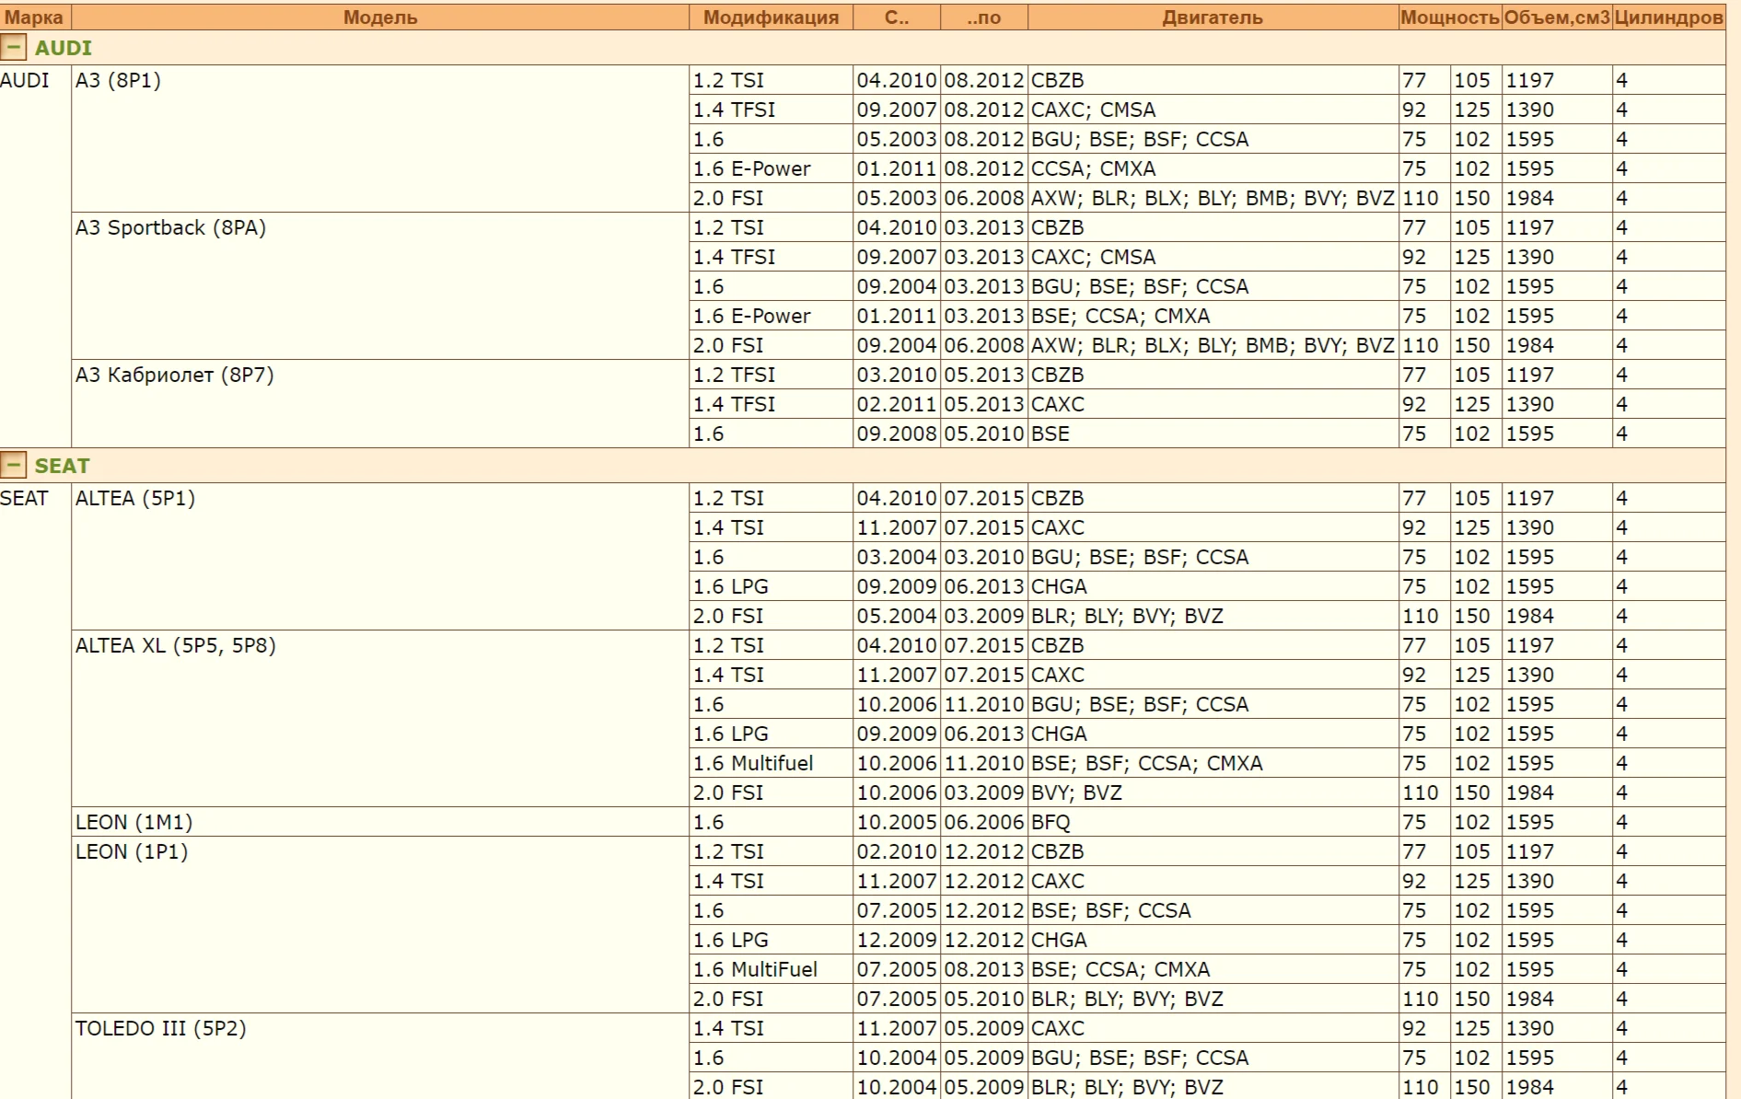The height and width of the screenshot is (1099, 1741).
Task: Click 1.2 TFSI modification under A3 Кабриолет
Action: [771, 375]
